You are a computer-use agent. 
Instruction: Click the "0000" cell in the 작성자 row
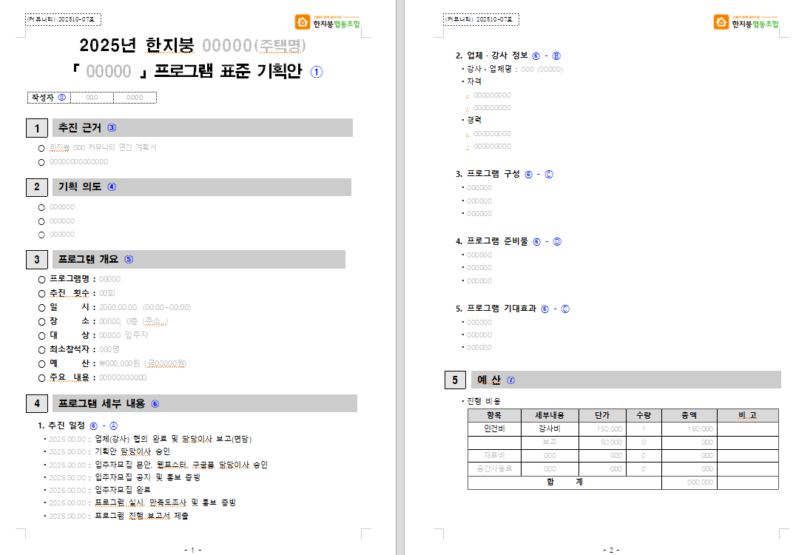pos(135,98)
